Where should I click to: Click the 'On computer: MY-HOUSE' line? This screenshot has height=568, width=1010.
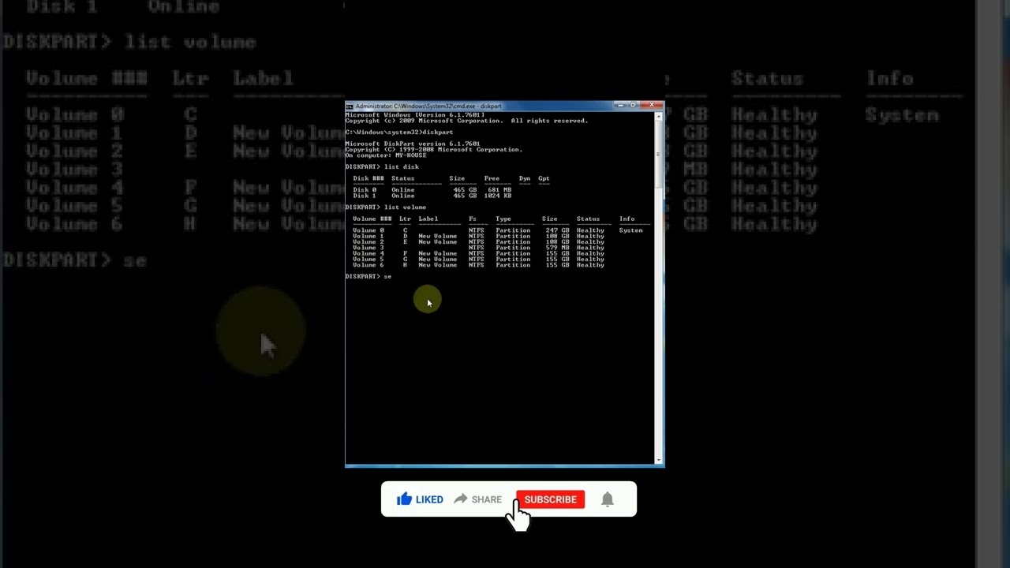click(386, 155)
